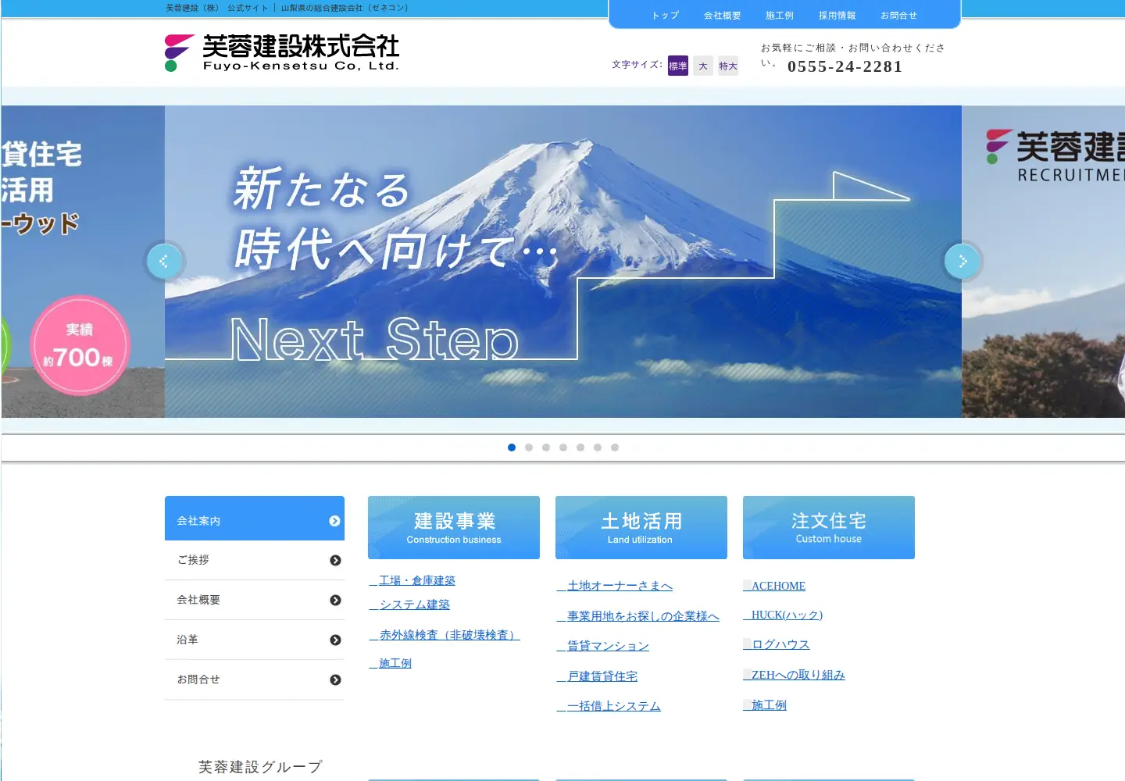The height and width of the screenshot is (781, 1125).
Task: Select fourth carousel dot
Action: coord(563,448)
